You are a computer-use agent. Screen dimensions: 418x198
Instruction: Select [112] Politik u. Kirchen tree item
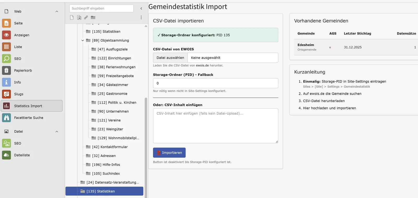pyautogui.click(x=117, y=103)
